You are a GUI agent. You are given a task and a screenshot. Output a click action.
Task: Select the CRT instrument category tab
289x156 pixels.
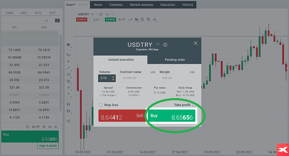(24, 13)
